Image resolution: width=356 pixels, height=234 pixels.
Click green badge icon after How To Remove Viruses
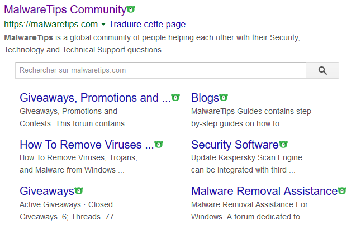click(x=159, y=145)
